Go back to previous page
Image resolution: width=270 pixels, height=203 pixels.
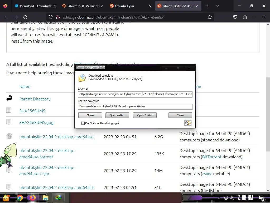click(x=6, y=17)
